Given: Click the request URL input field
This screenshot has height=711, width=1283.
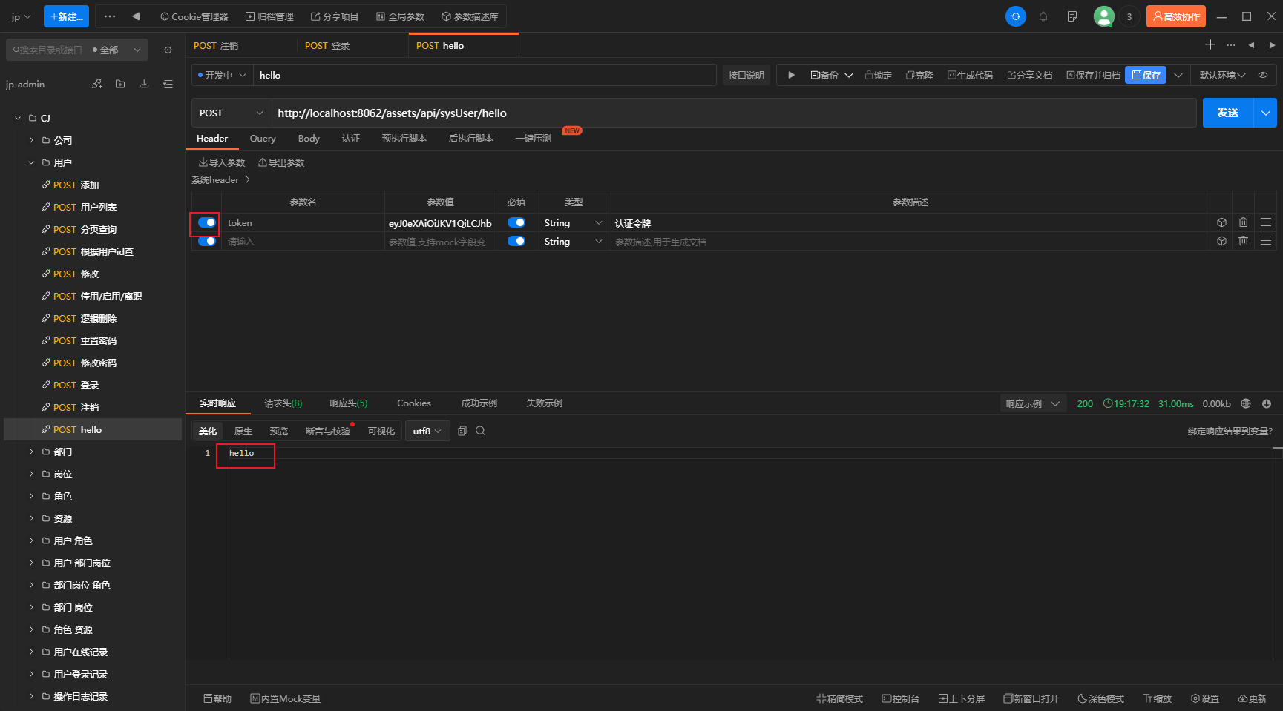Looking at the screenshot, I should 733,113.
